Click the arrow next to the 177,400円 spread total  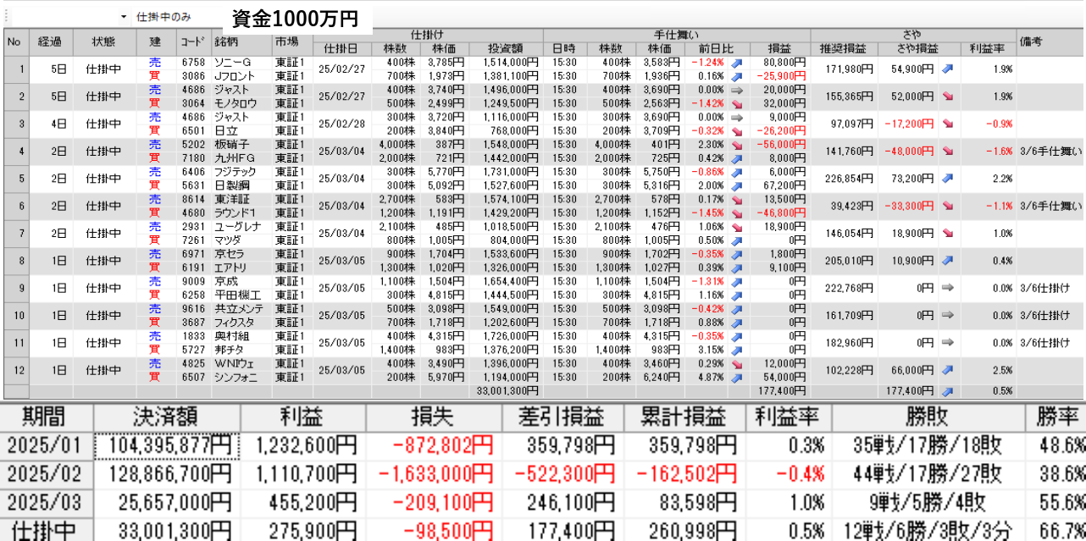point(947,391)
